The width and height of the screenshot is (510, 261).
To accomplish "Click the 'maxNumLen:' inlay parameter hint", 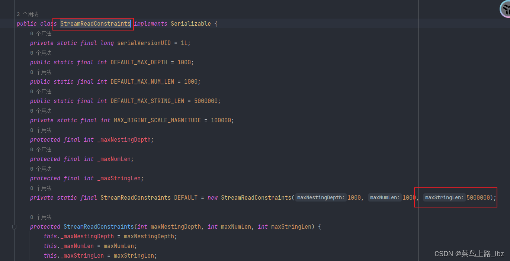I will 385,198.
